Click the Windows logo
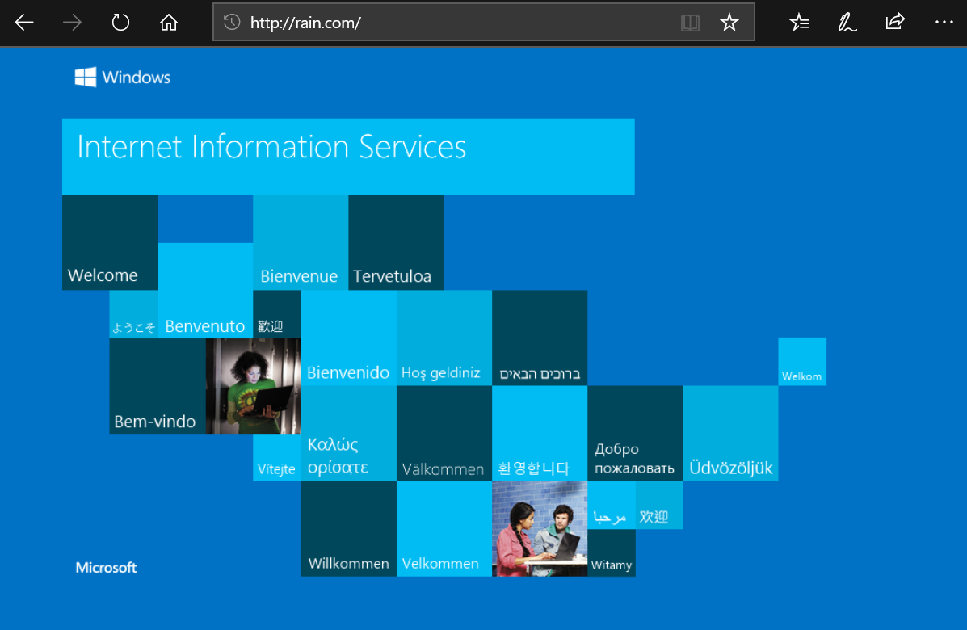Viewport: 967px width, 630px height. point(122,77)
